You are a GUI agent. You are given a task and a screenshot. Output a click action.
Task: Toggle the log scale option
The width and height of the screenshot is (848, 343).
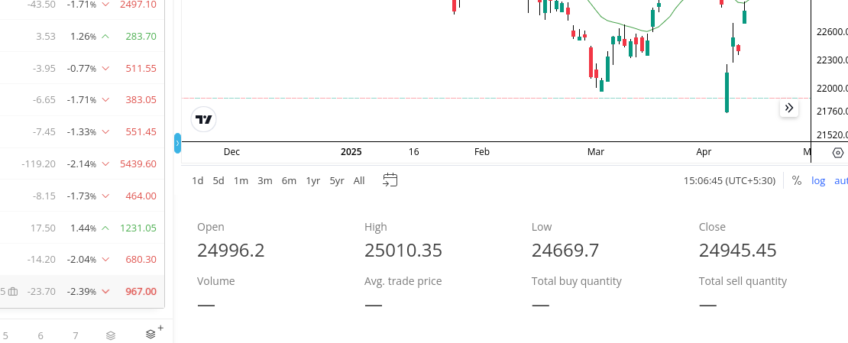click(818, 180)
